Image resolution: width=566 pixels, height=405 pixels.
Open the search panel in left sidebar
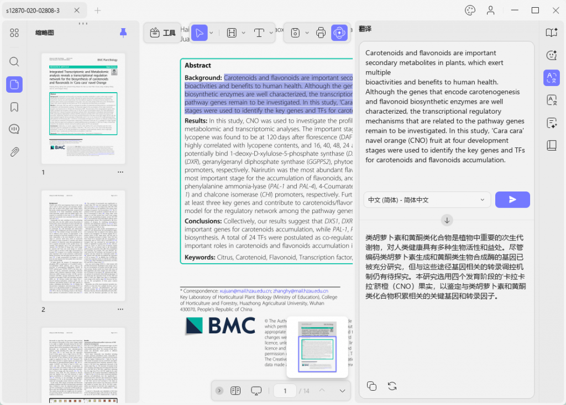click(14, 62)
